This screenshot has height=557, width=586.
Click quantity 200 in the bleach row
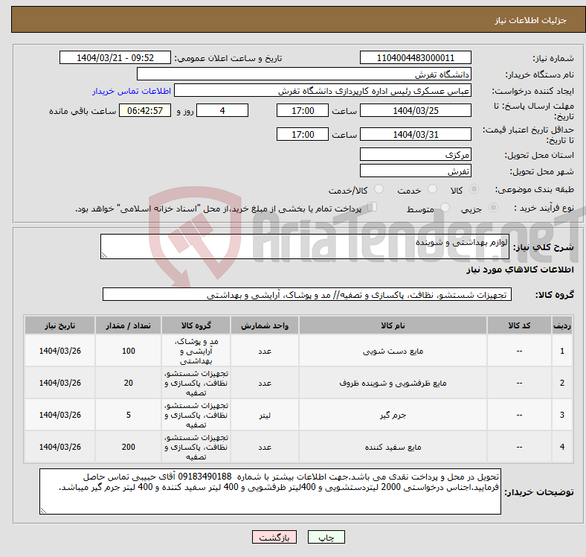point(128,447)
